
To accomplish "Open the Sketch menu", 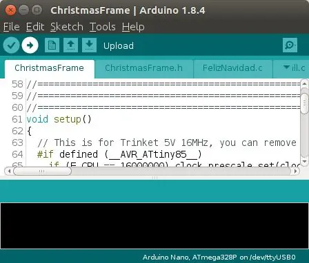I will 67,27.
